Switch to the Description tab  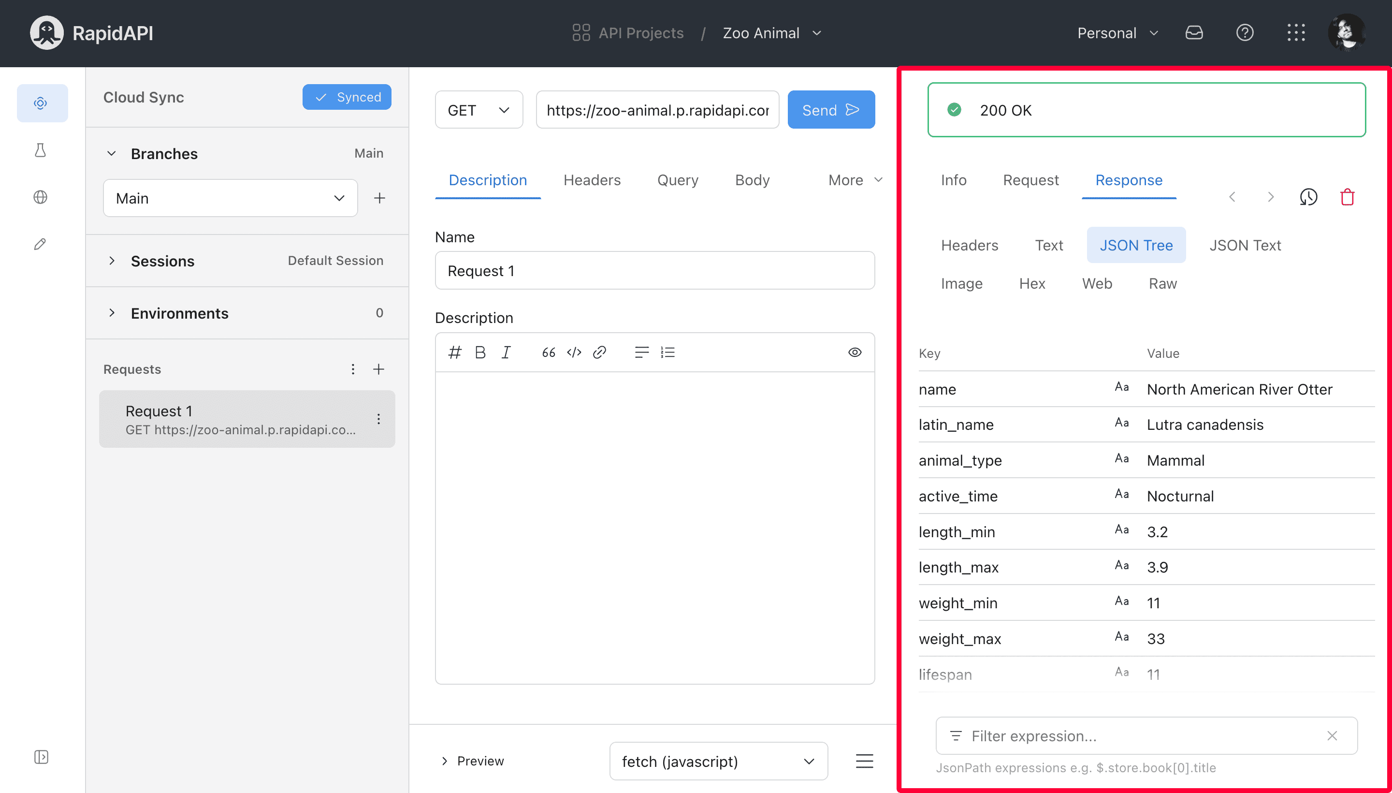pyautogui.click(x=488, y=180)
